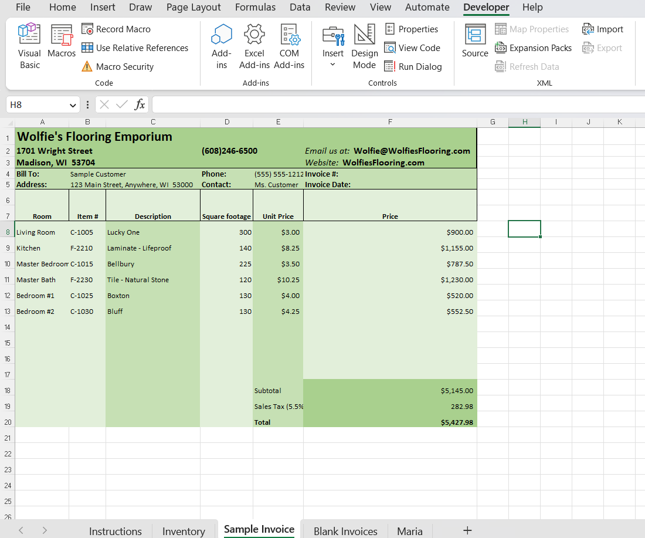Open the Add-ins button

point(221,46)
